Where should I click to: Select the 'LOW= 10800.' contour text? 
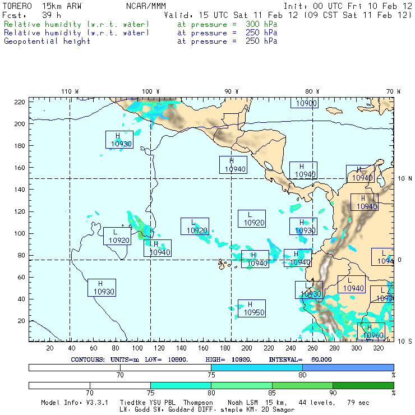(x=166, y=359)
